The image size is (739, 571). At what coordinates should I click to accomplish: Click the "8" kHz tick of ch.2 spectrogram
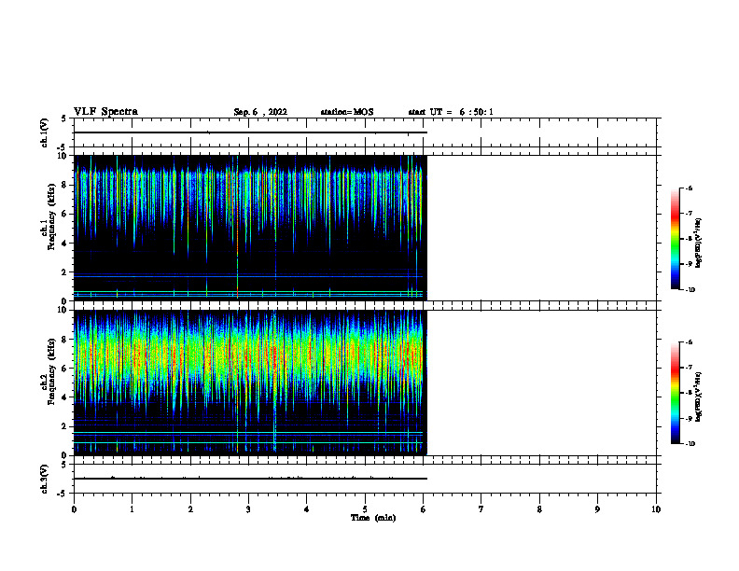coord(65,340)
